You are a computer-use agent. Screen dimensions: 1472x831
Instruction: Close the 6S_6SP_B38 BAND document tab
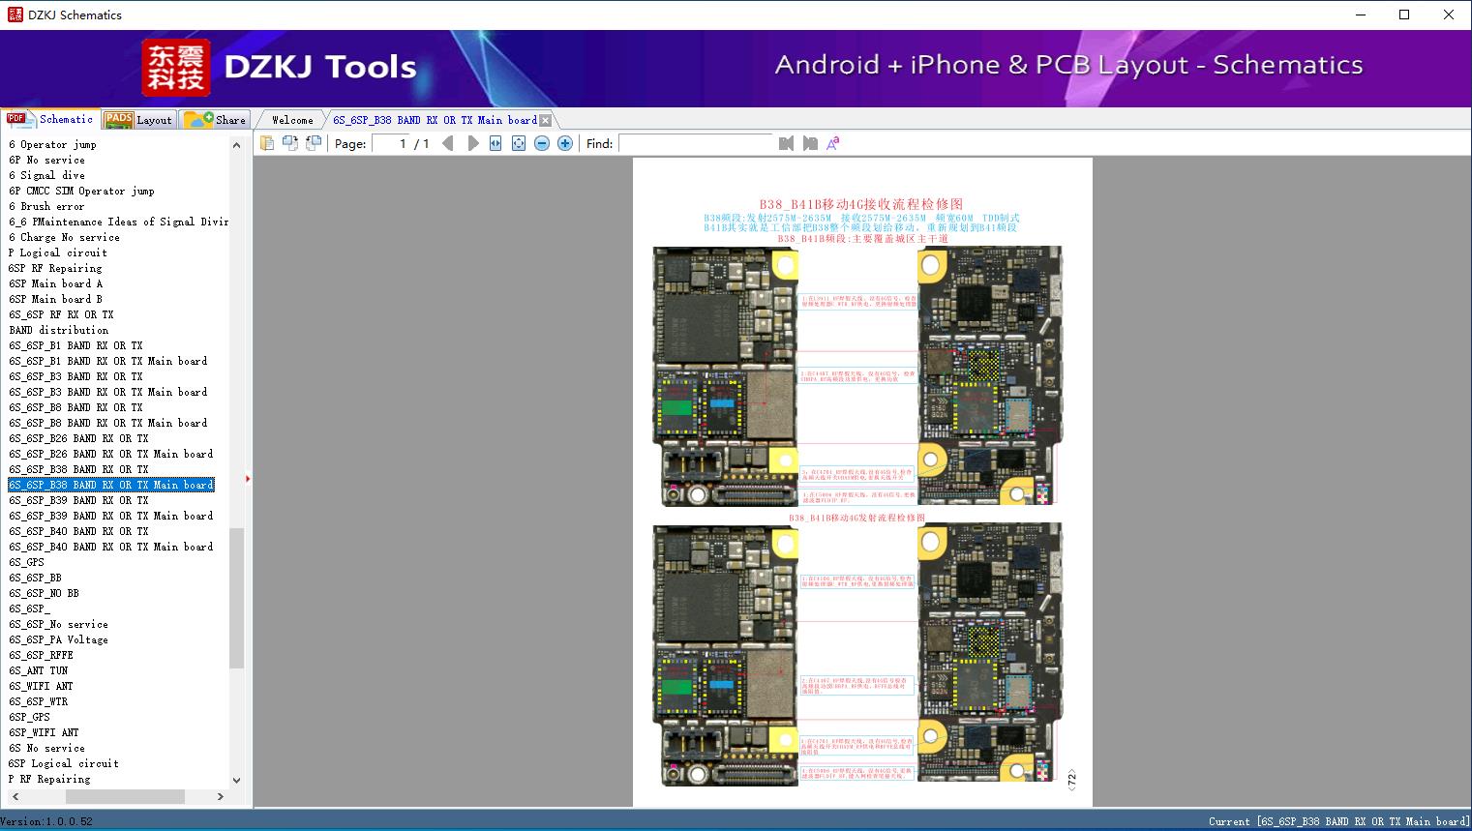545,120
